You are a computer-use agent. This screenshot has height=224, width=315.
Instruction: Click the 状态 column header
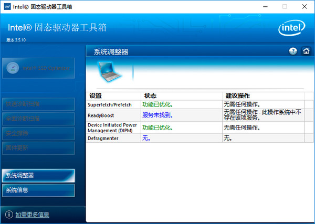(182, 96)
